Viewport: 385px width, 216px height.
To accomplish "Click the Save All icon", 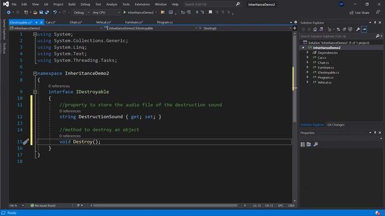I will 47,12.
